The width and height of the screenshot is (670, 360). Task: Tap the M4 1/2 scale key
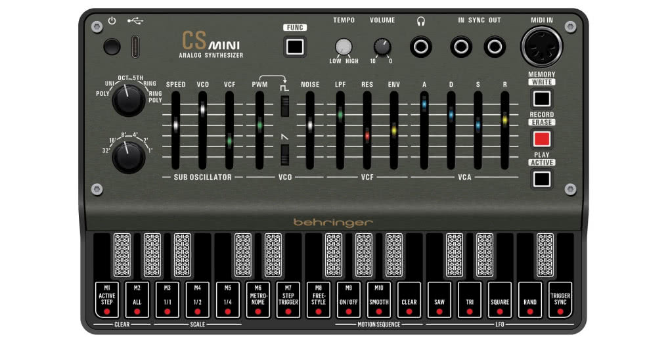click(198, 300)
